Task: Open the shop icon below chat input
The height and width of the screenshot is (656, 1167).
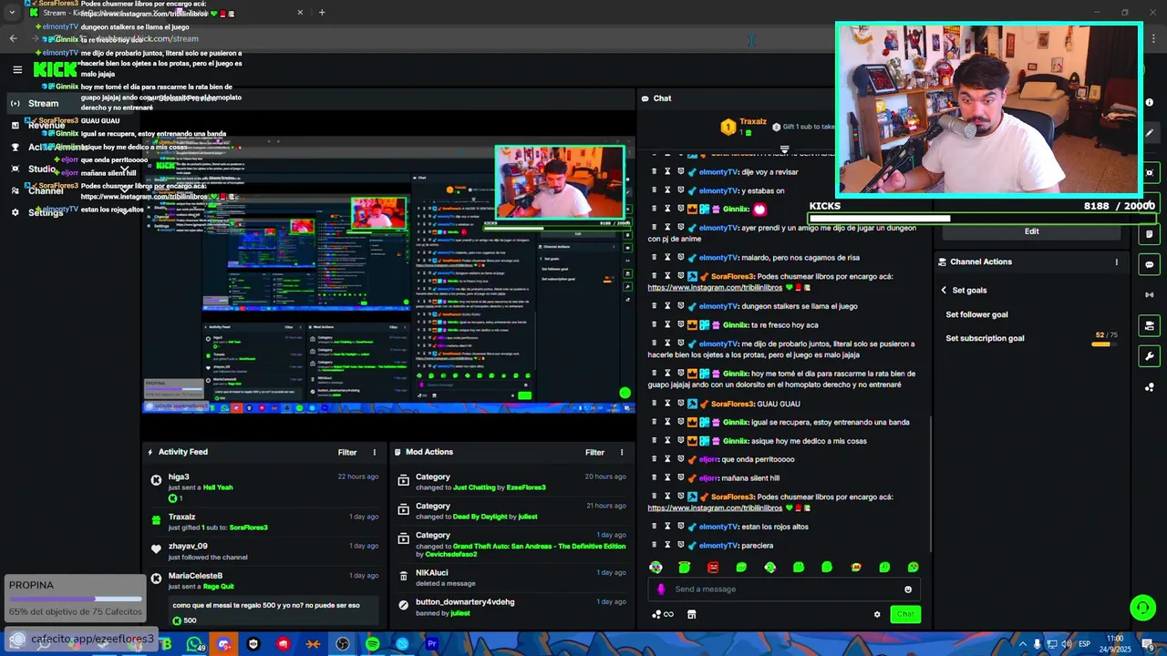Action: click(x=691, y=614)
